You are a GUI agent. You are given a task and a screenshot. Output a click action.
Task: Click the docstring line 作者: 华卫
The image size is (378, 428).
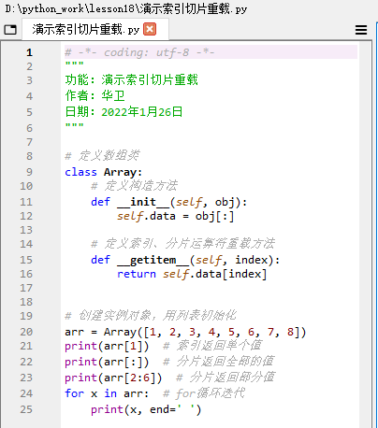coord(95,95)
